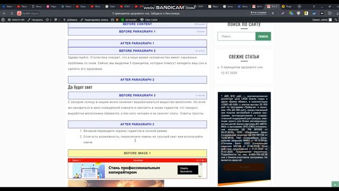Viewport: 339px width, 191px height.
Task: Click the orange status dot in admin bar
Action: point(117,20)
